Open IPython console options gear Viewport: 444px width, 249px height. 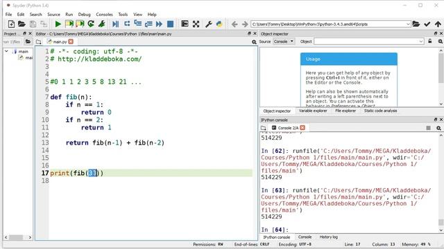pyautogui.click(x=438, y=128)
